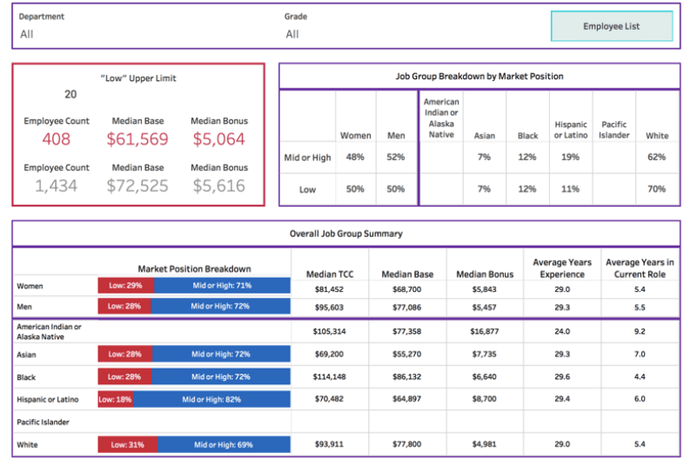Click Black Median Base $86,132
Viewport: 684px width, 460px height.
pos(407,376)
